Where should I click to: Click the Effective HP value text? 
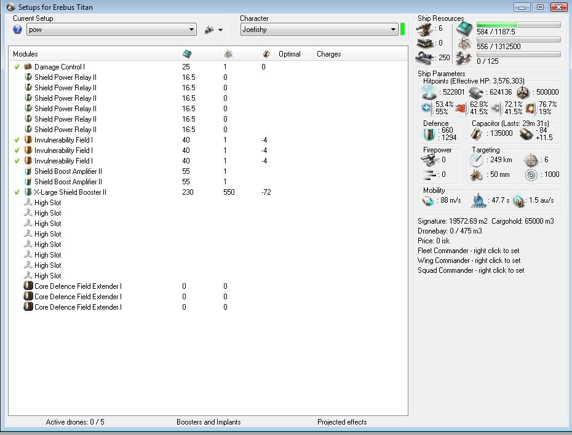(488, 81)
